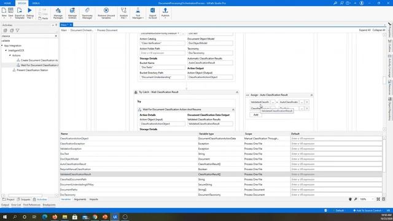Click Collapse All link in designer
Image resolution: width=393 pixels, height=221 pixels.
[379, 30]
